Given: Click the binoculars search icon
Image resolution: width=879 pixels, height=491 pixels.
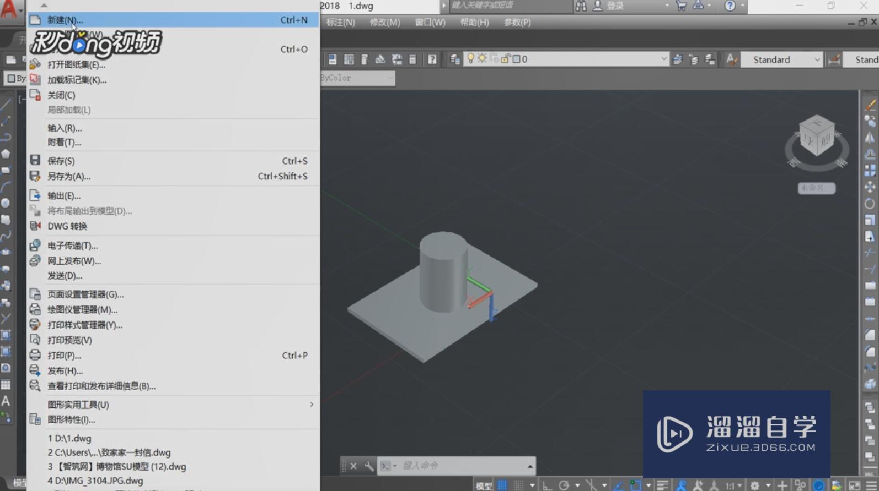Looking at the screenshot, I should click(x=581, y=6).
